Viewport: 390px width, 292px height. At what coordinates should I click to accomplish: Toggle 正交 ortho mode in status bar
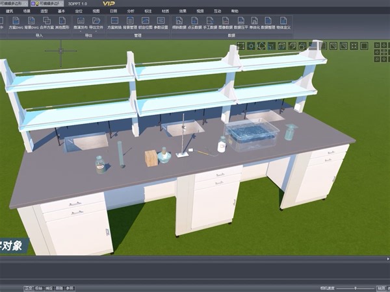point(29,288)
